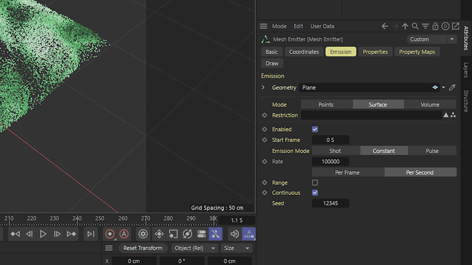Screen dimensions: 472x265
Task: Open the User Data menu
Action: pos(322,26)
